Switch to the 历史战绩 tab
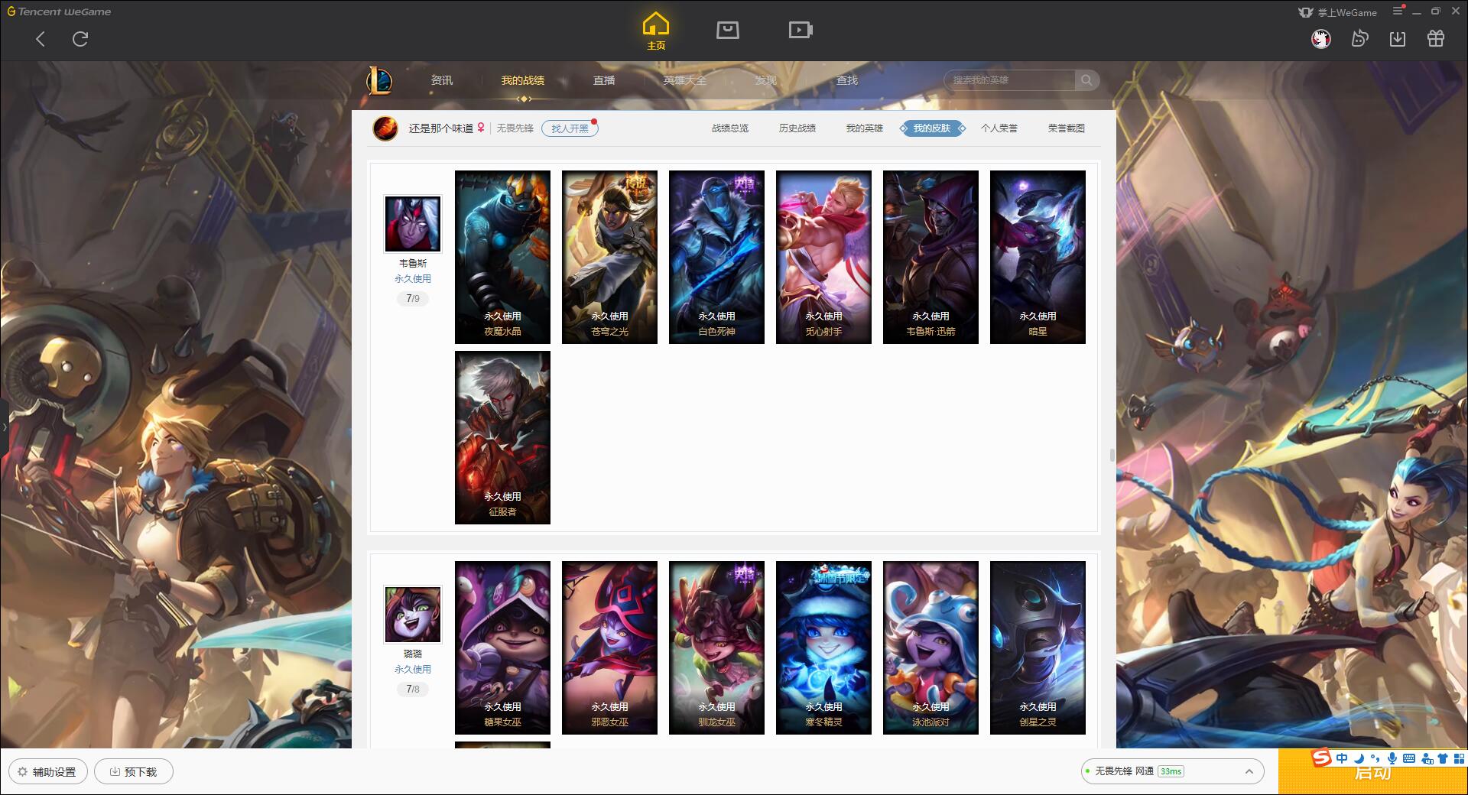Screen dimensions: 1468x795 point(797,128)
